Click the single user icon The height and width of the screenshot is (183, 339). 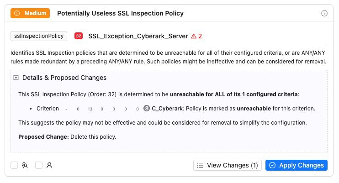(x=49, y=165)
